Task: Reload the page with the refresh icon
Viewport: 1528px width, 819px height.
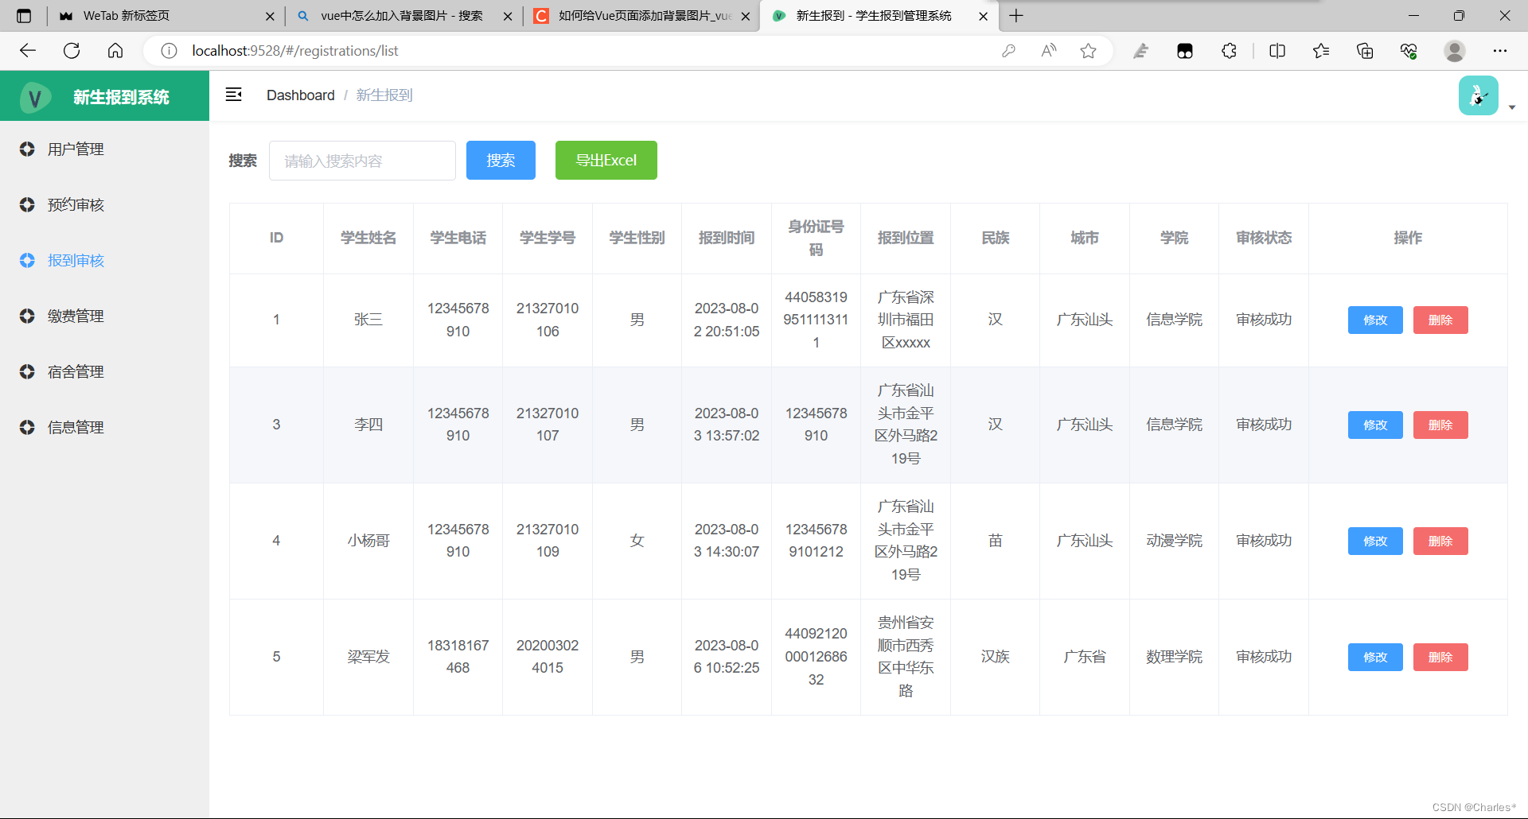Action: [x=72, y=51]
